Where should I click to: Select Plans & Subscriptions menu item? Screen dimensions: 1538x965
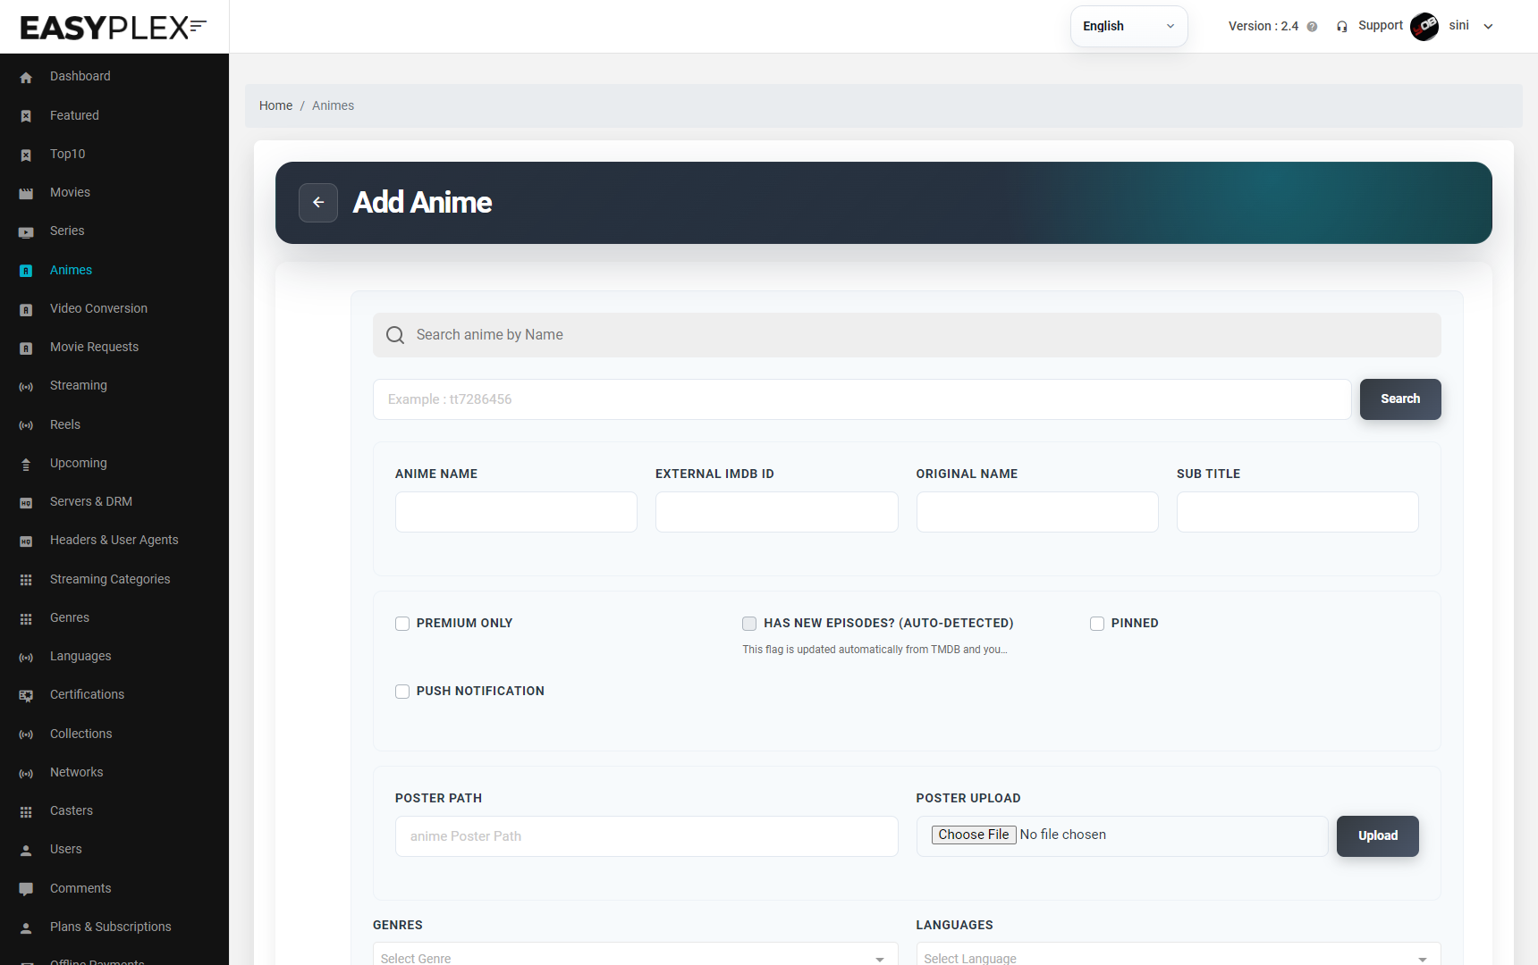pos(111,927)
